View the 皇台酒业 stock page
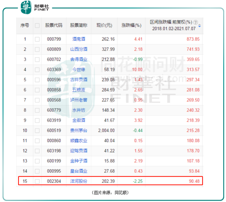 coord(79,171)
